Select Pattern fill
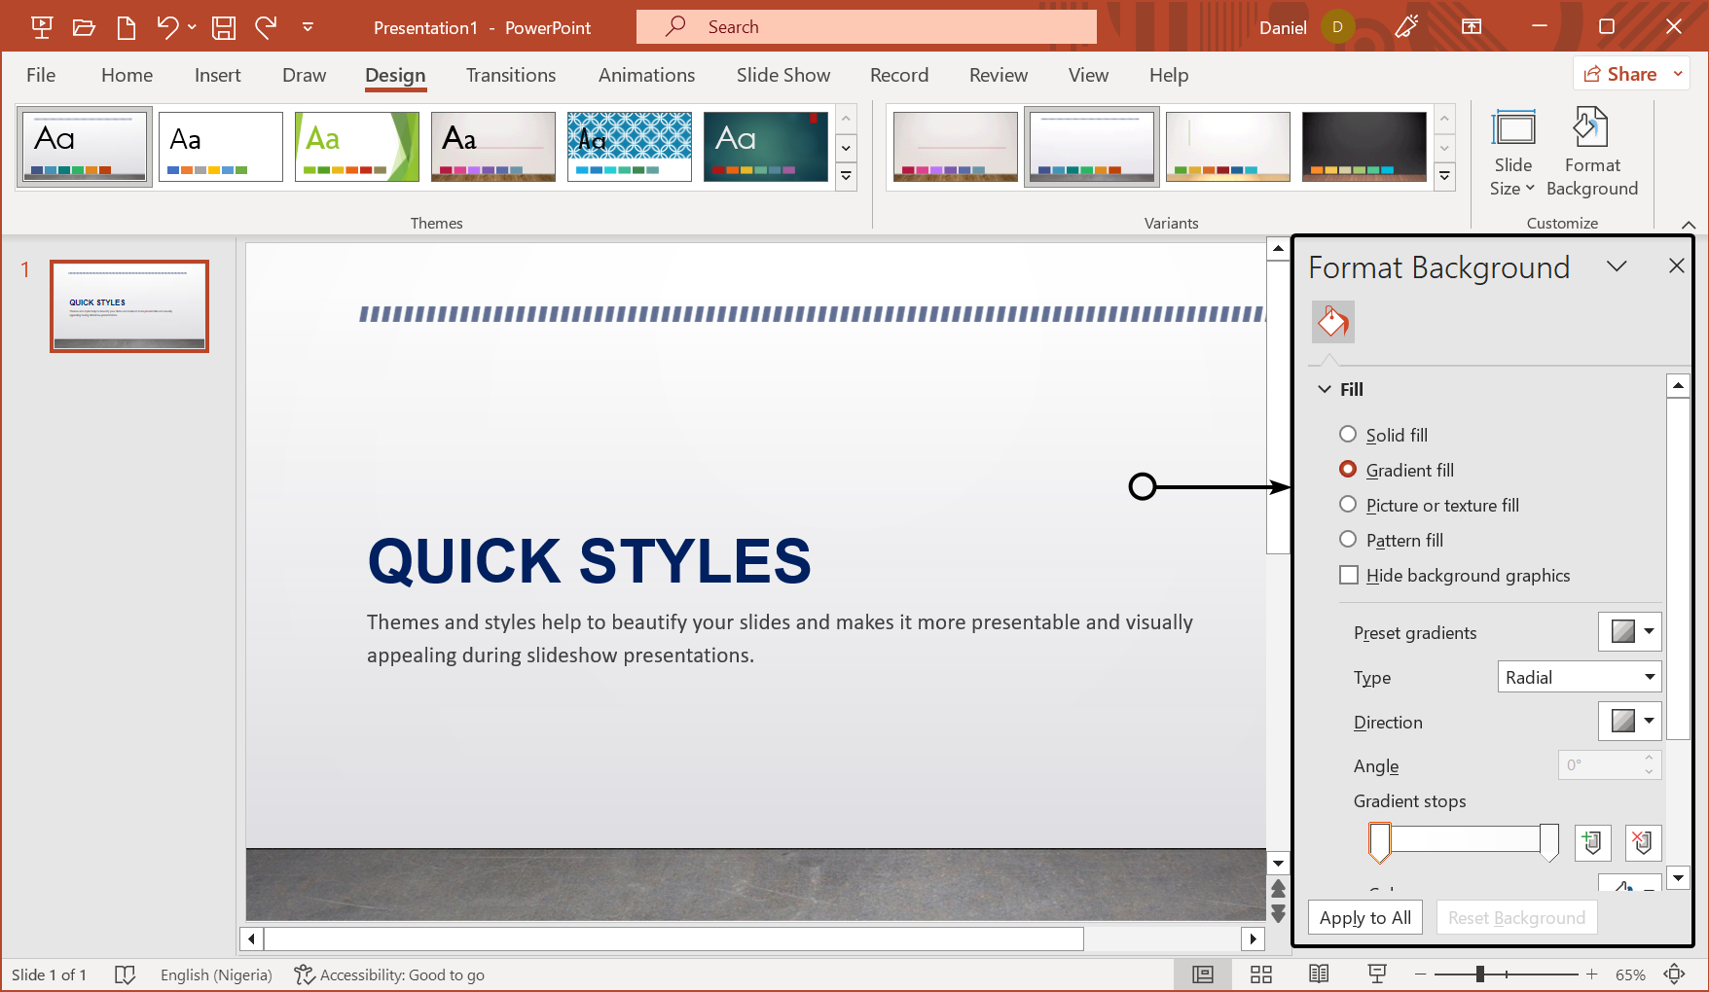The height and width of the screenshot is (992, 1709). 1348,539
